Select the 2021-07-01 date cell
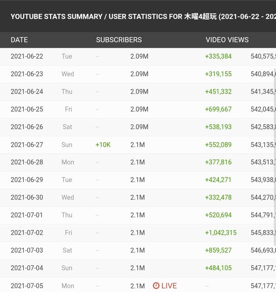The width and height of the screenshot is (276, 292). 26,215
